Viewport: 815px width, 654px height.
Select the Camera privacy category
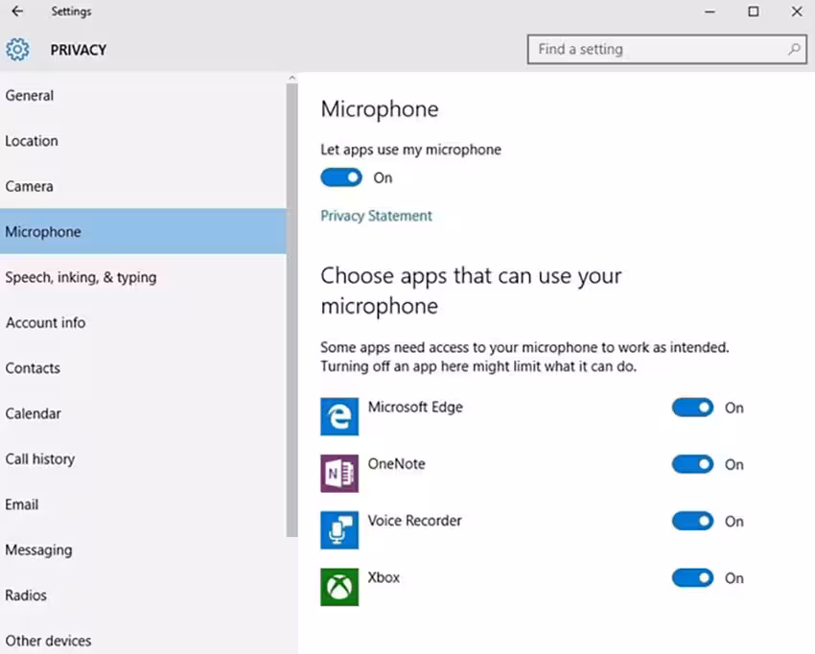[143, 186]
